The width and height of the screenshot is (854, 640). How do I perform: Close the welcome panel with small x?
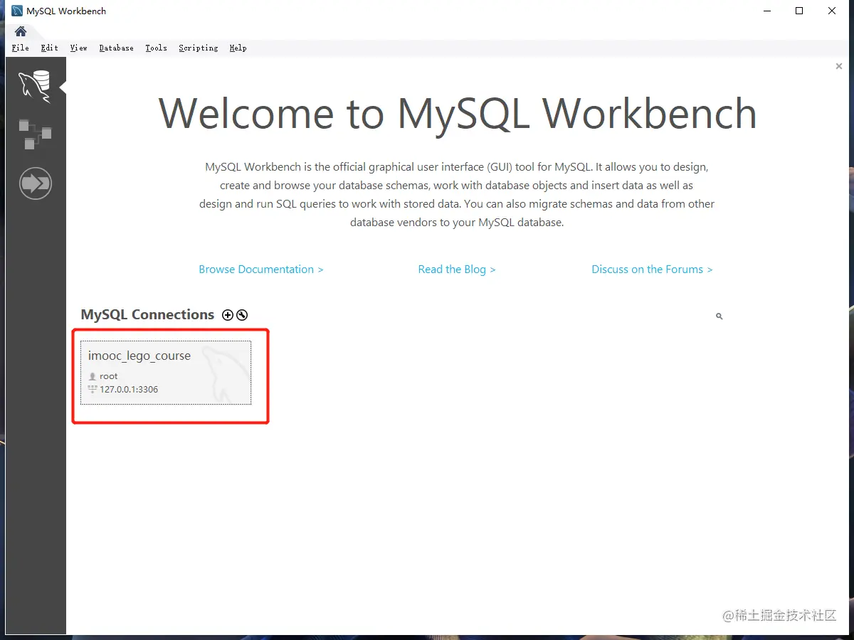click(x=839, y=66)
